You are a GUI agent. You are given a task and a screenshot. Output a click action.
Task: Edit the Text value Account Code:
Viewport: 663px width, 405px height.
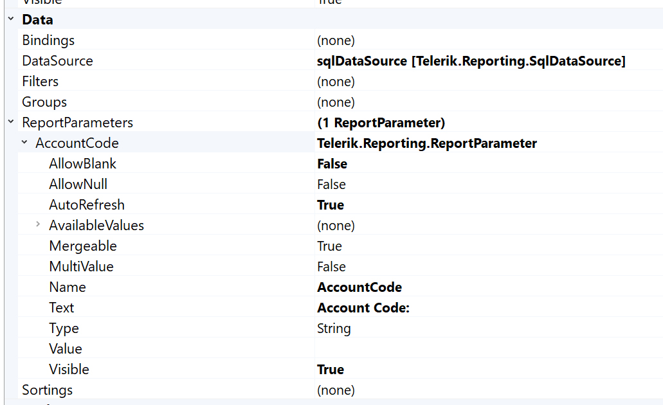(x=363, y=308)
